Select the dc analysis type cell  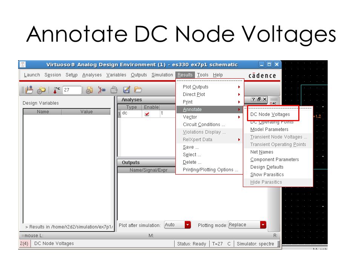point(131,114)
